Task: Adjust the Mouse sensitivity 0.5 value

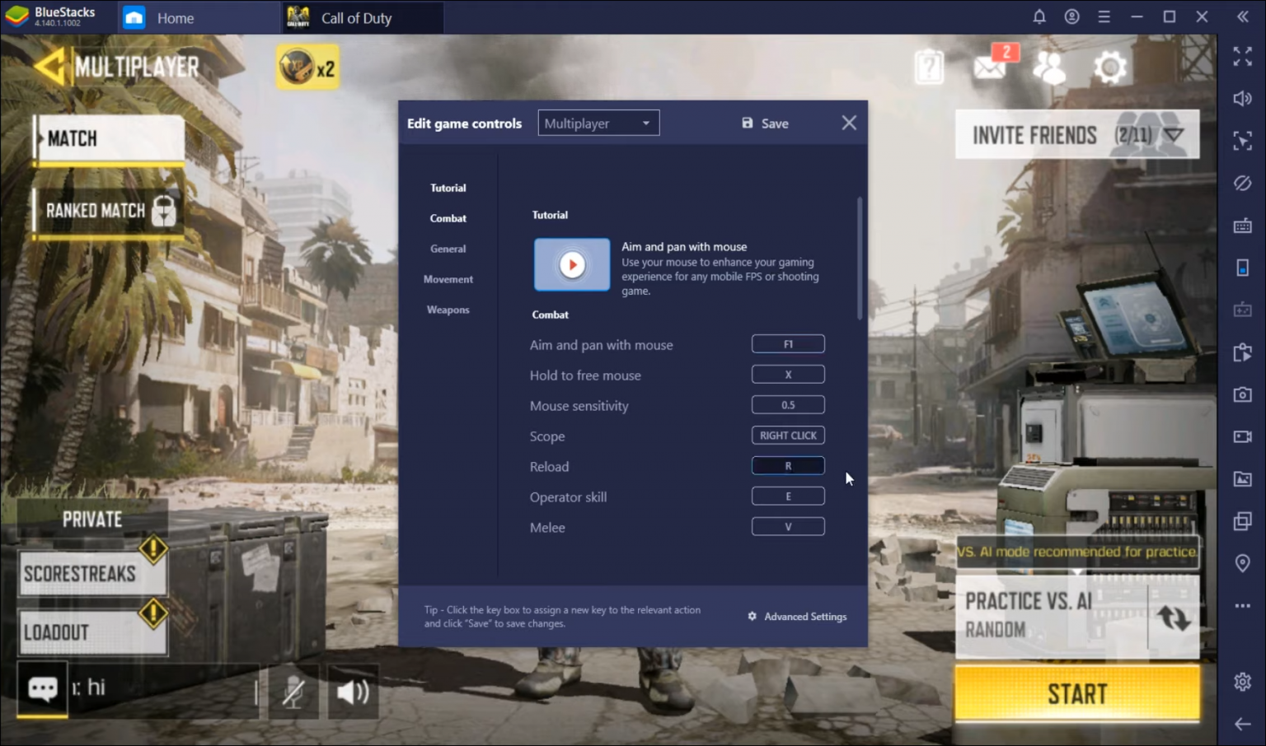Action: tap(788, 404)
